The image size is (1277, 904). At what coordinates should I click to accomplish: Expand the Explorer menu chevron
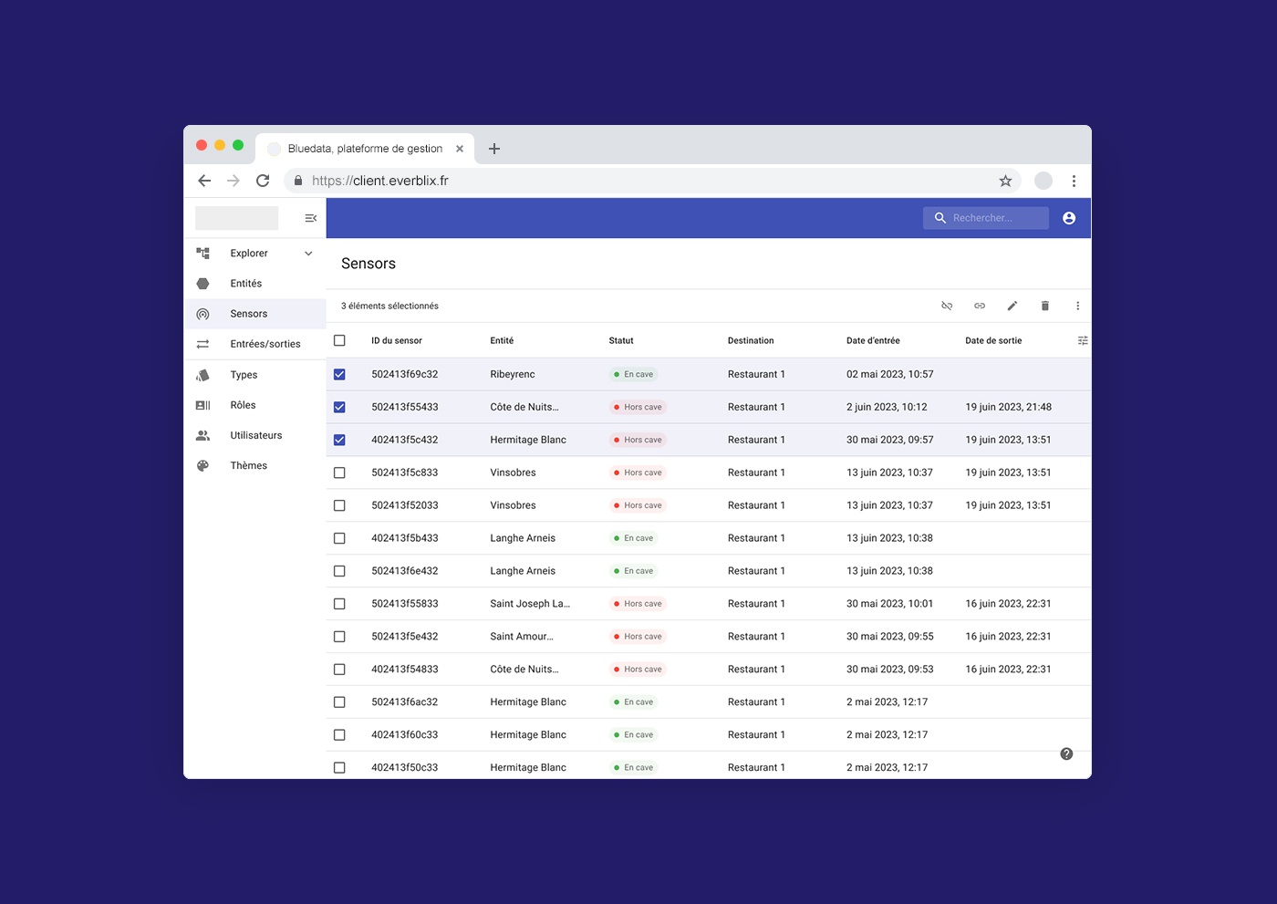pos(308,254)
